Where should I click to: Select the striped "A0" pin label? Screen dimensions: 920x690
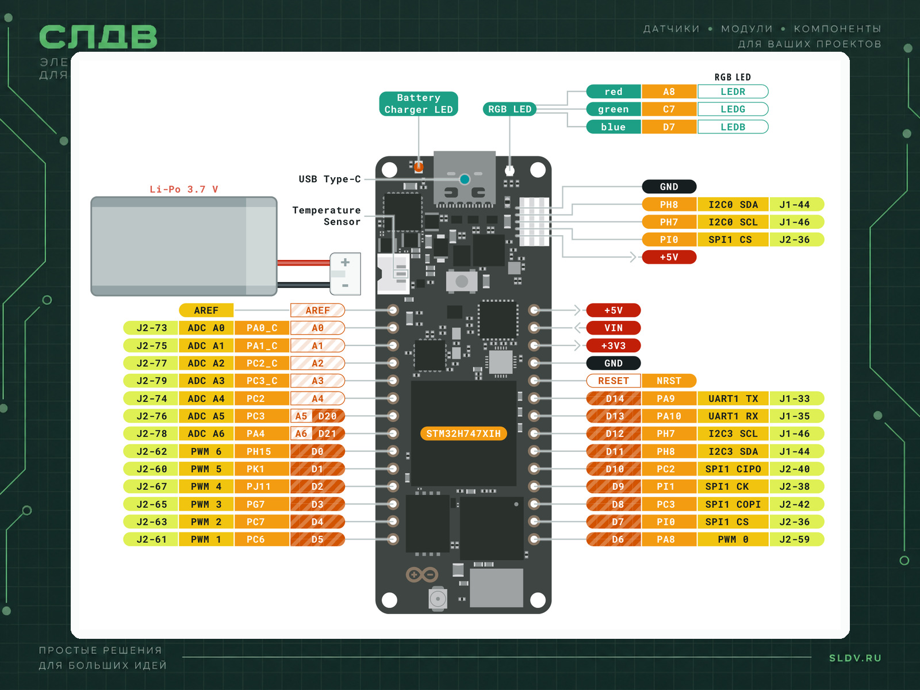317,328
